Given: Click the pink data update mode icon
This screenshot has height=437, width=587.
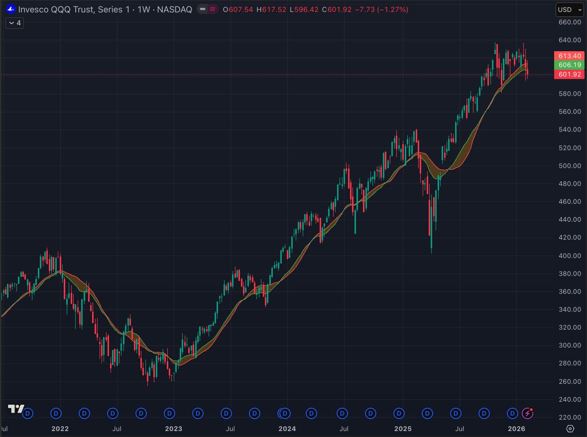Looking at the screenshot, I should tap(213, 9).
